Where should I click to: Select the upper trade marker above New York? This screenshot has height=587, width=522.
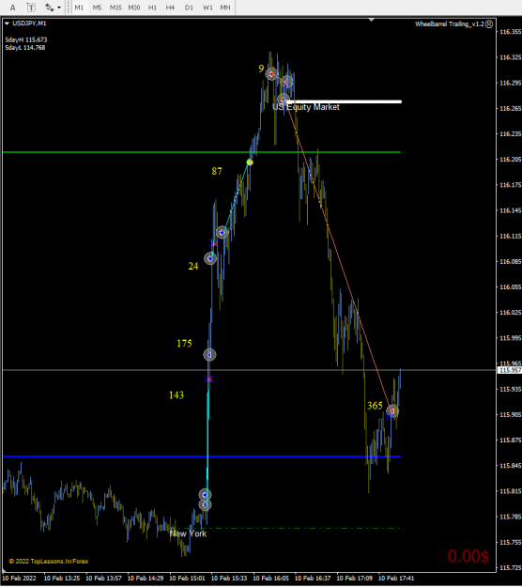coord(205,495)
